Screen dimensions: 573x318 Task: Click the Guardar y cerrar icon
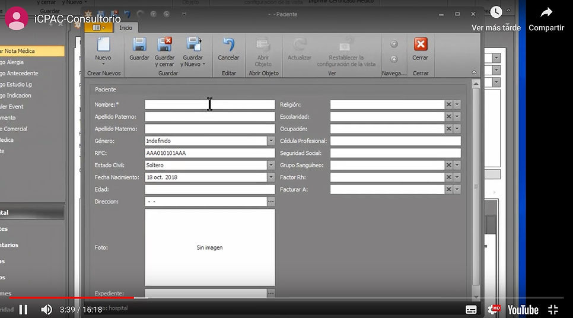[x=164, y=44]
